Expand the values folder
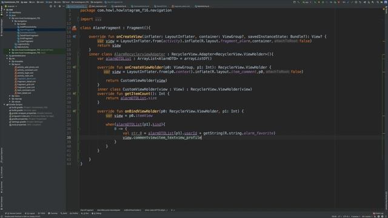Viewport: 388px width, 218px height. tap(10, 102)
